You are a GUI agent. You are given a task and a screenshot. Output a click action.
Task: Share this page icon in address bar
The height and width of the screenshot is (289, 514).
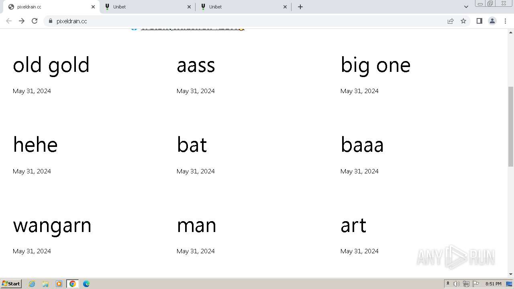coord(451,21)
